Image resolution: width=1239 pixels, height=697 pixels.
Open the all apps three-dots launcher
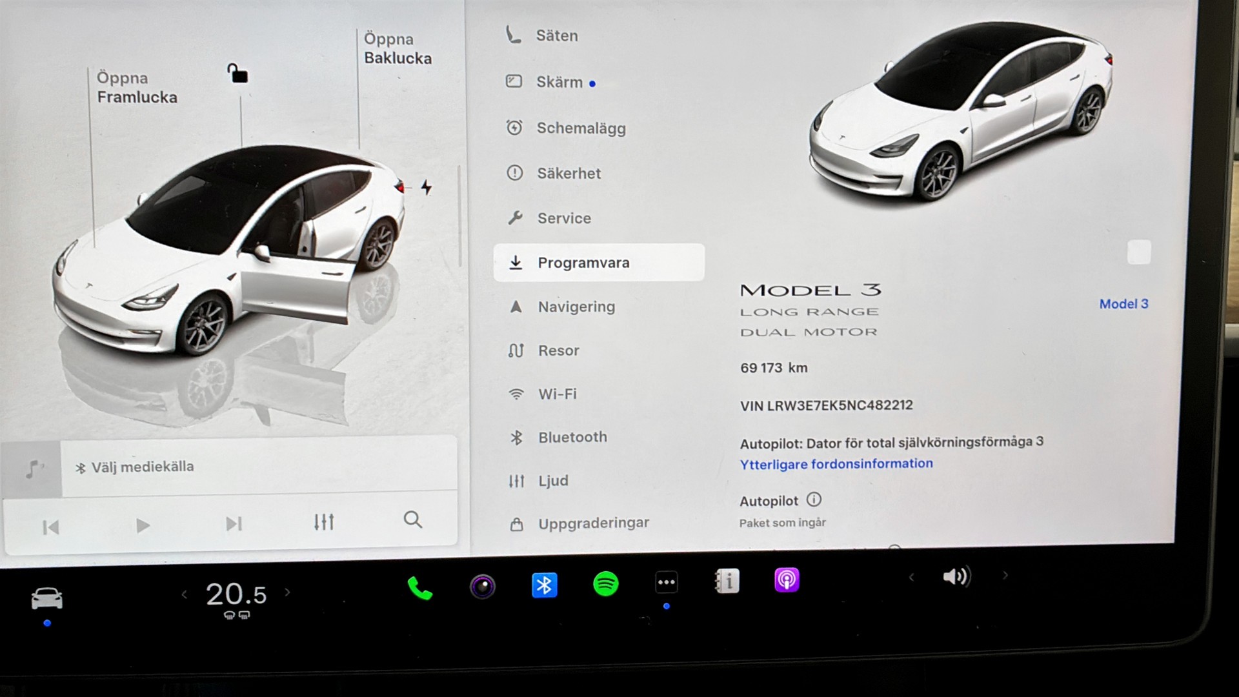pos(666,582)
